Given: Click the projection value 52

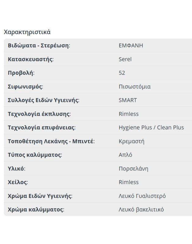Looking at the screenshot, I should click(x=122, y=73).
